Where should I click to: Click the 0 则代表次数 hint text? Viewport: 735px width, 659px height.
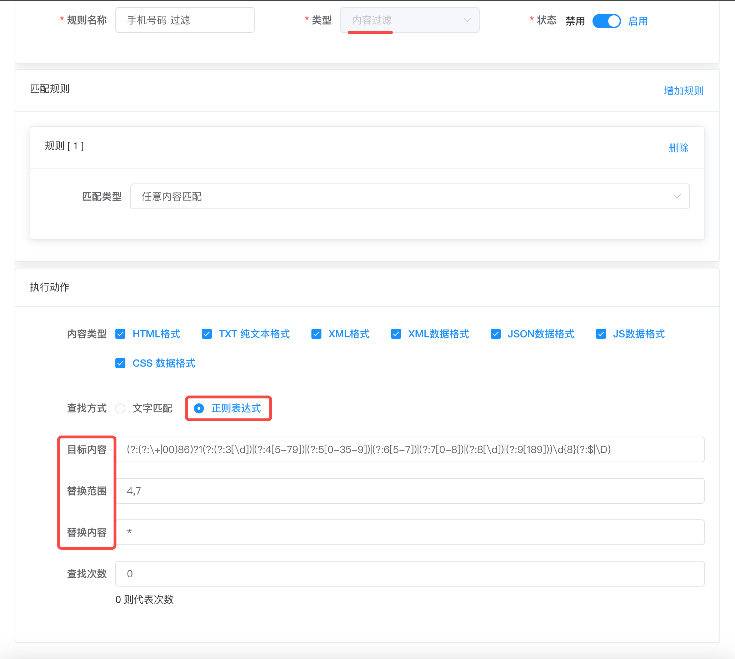pyautogui.click(x=145, y=600)
